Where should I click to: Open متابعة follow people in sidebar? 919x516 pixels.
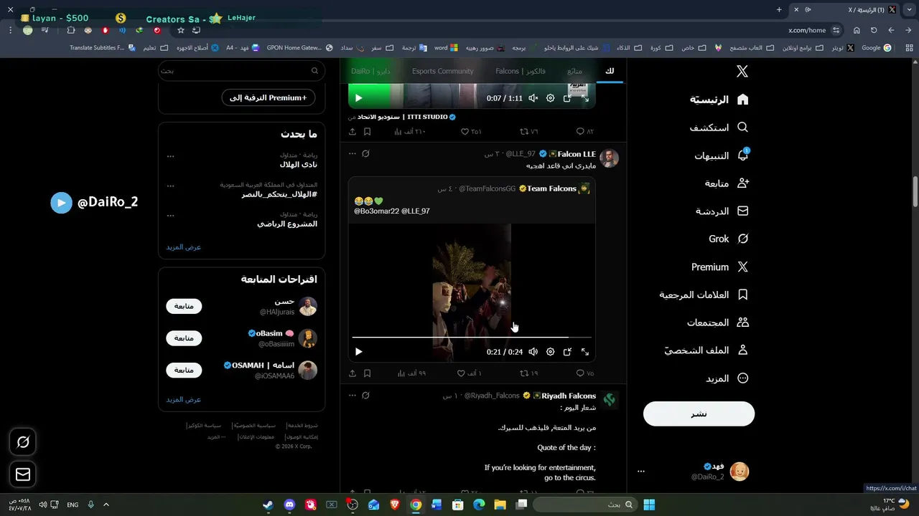pyautogui.click(x=727, y=183)
